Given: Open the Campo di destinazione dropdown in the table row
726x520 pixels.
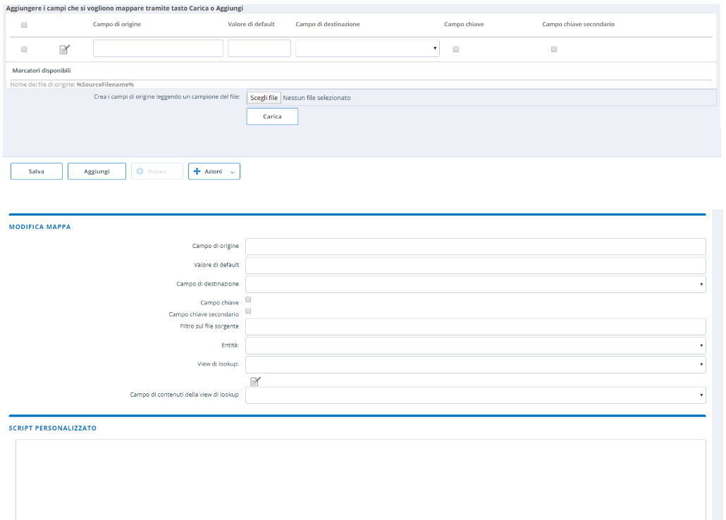Looking at the screenshot, I should [x=368, y=48].
